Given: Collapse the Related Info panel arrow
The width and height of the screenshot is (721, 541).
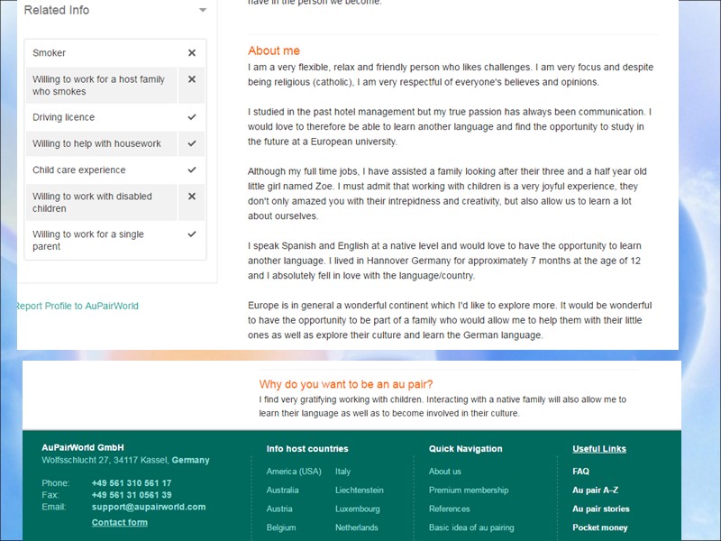Looking at the screenshot, I should click(202, 10).
